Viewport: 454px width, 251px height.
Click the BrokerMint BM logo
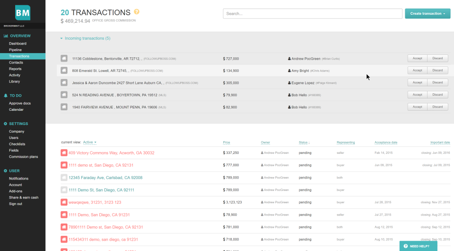pos(22,13)
